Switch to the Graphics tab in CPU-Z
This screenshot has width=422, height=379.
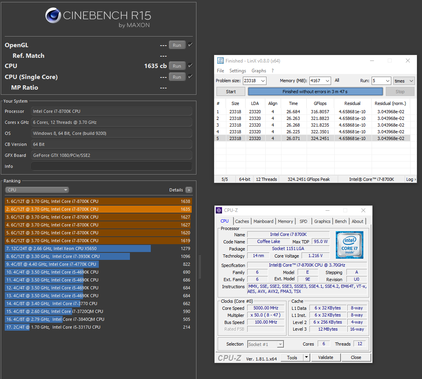pos(322,221)
